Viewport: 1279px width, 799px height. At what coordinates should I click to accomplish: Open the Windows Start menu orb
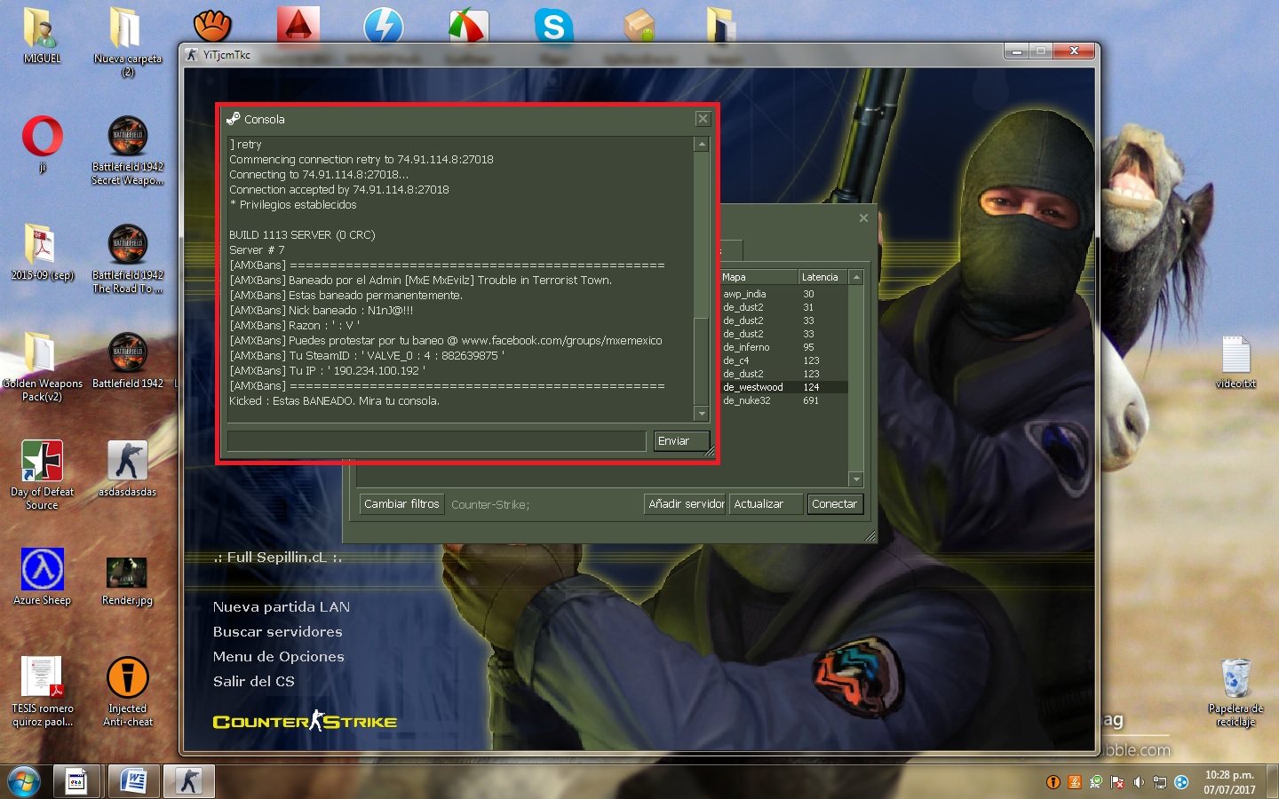(24, 782)
